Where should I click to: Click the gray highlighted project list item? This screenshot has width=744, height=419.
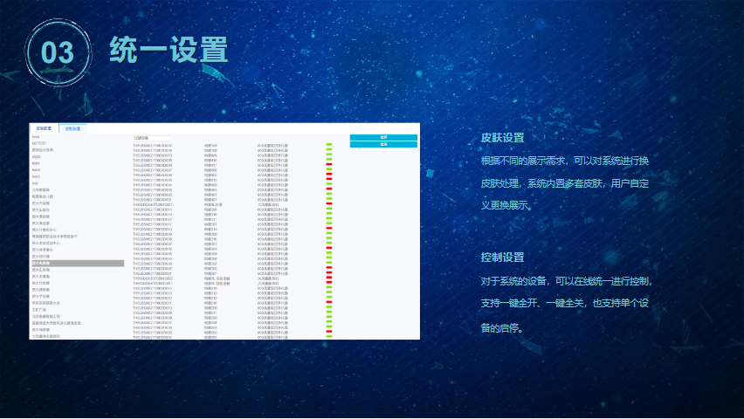pyautogui.click(x=77, y=263)
